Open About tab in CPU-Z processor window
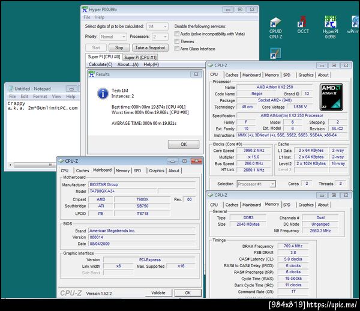The height and width of the screenshot is (311, 360). 323,75
